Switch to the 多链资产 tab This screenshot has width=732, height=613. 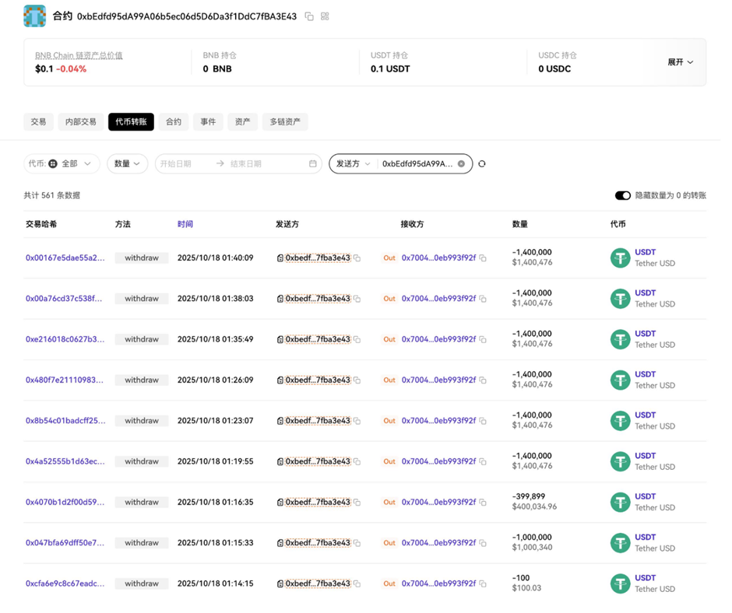click(x=285, y=122)
